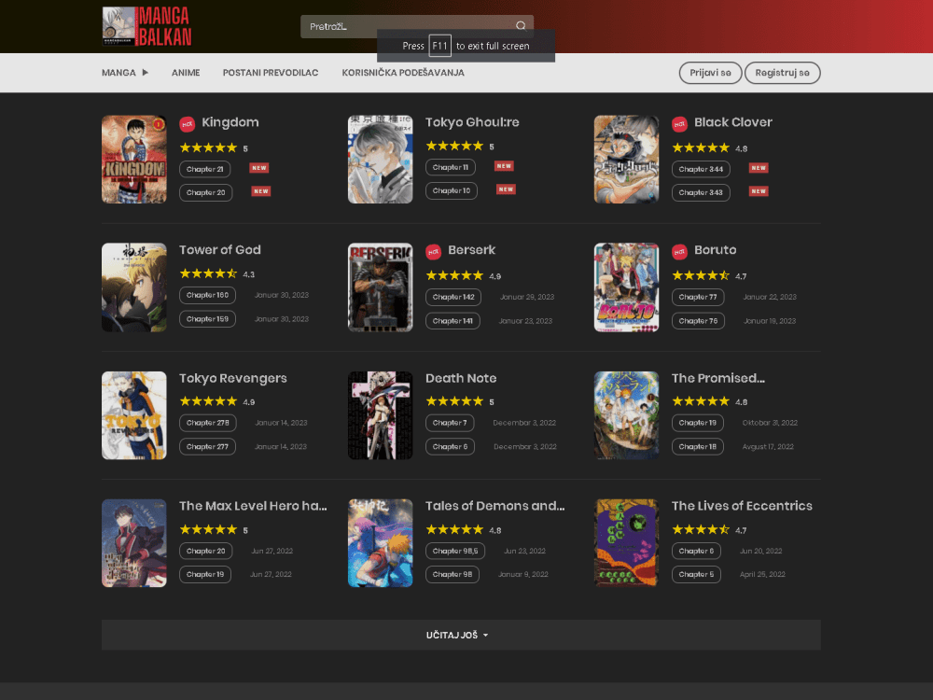
Task: Click the Prijavi se button
Action: [710, 72]
